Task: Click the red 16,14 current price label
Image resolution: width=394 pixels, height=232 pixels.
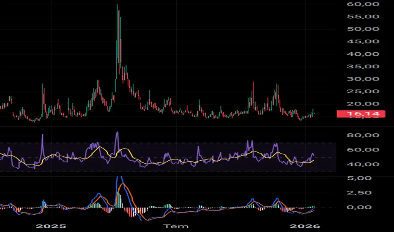Action: [x=361, y=114]
